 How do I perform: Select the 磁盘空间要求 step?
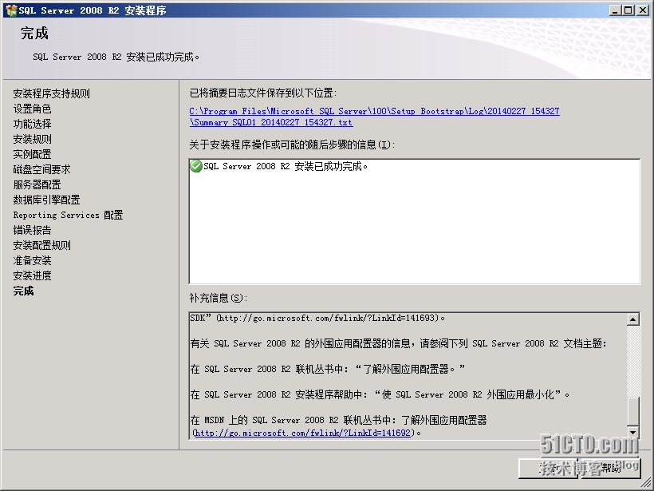pos(41,169)
